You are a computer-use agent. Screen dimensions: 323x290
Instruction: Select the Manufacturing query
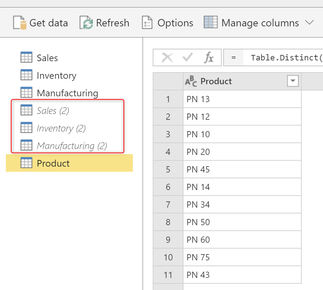coord(67,93)
